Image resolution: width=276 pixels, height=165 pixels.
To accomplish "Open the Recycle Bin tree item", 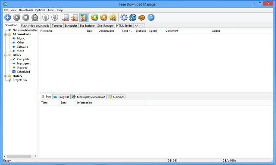I will pyautogui.click(x=20, y=80).
